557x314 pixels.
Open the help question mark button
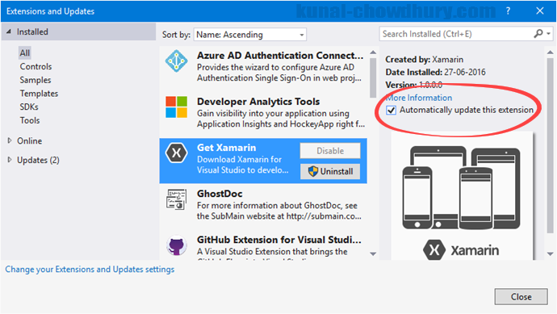point(508,11)
